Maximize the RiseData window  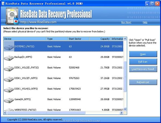tap(152, 4)
